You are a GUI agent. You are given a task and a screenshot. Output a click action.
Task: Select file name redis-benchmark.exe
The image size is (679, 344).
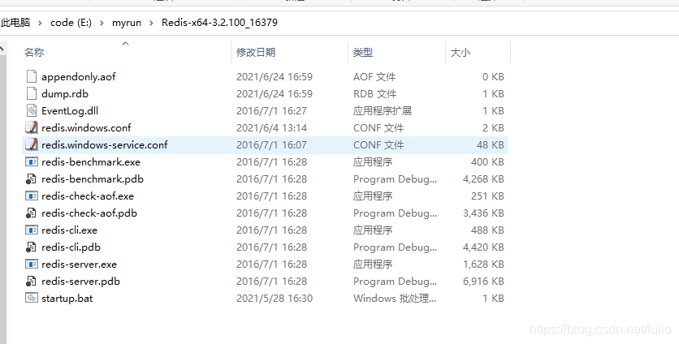tap(91, 161)
